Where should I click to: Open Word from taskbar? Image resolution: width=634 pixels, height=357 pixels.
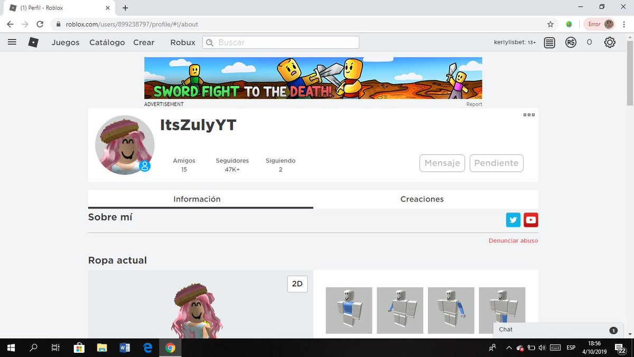pos(125,347)
